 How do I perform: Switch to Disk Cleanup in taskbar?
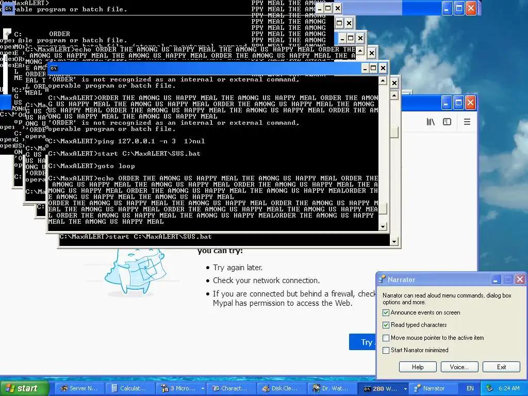coord(281,388)
